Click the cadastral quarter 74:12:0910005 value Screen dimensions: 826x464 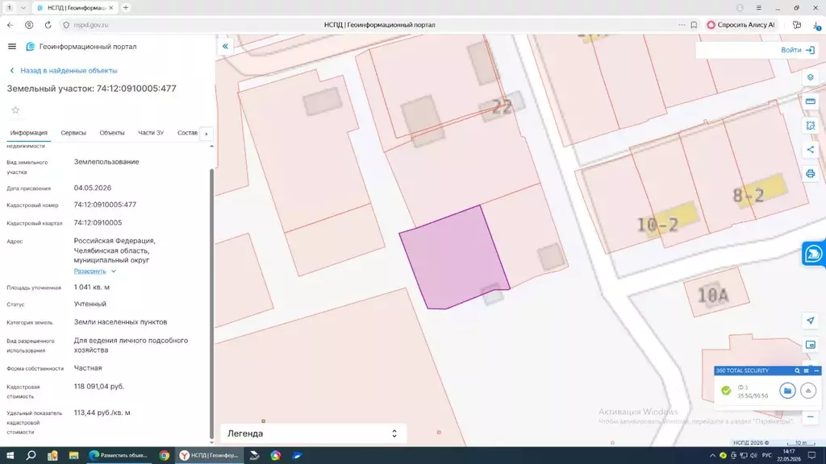[98, 222]
